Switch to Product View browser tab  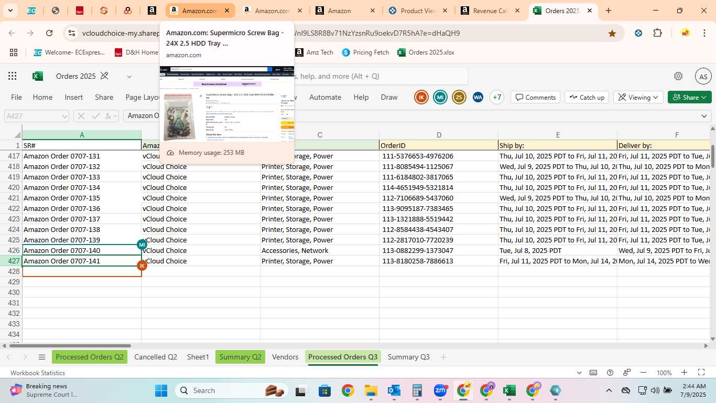[418, 10]
